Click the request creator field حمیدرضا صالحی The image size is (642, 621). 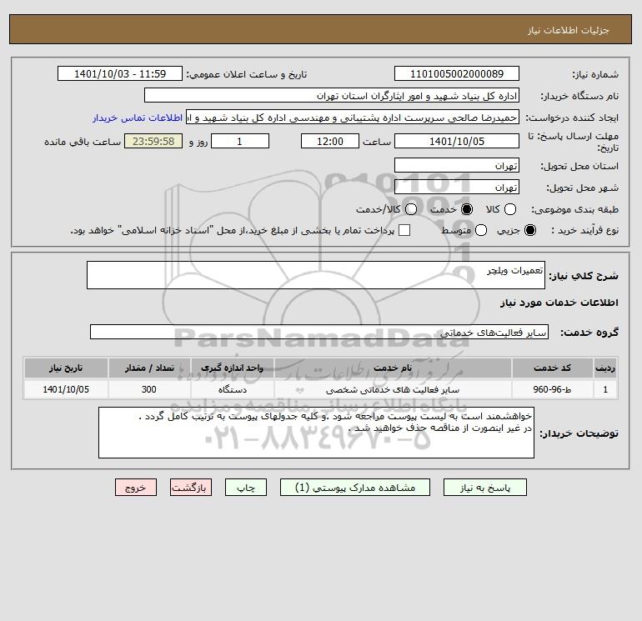(x=353, y=117)
